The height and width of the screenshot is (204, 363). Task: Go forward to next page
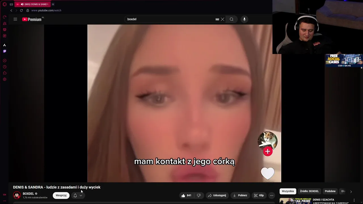pos(16,10)
